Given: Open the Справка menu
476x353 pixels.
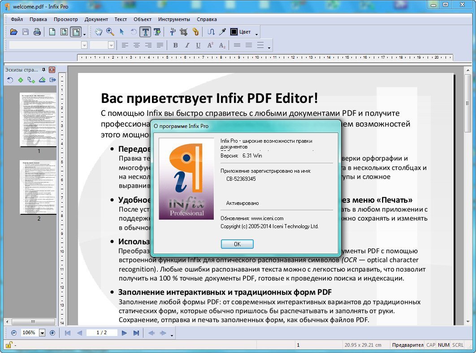Looking at the screenshot, I should [207, 19].
